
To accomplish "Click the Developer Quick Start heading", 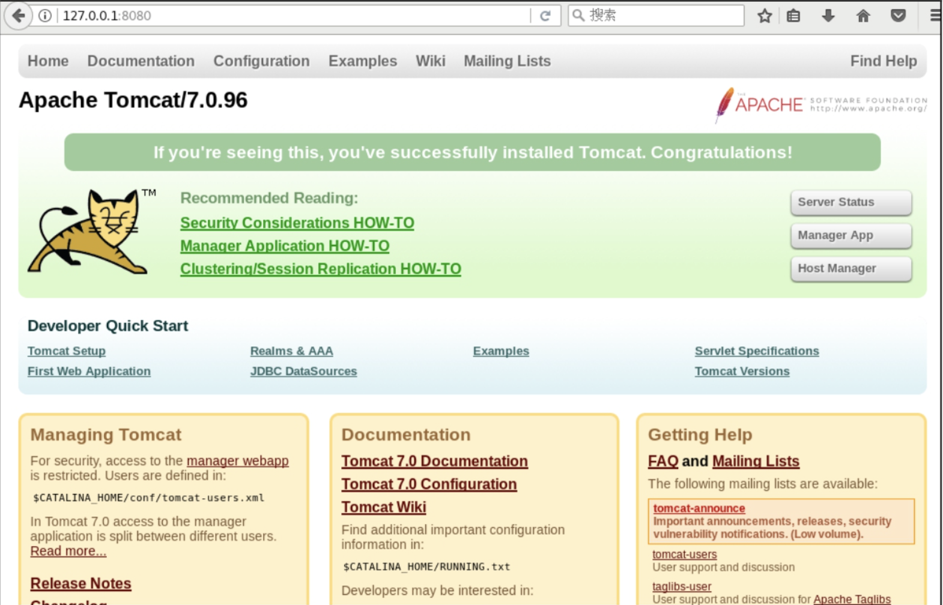I will 108,326.
